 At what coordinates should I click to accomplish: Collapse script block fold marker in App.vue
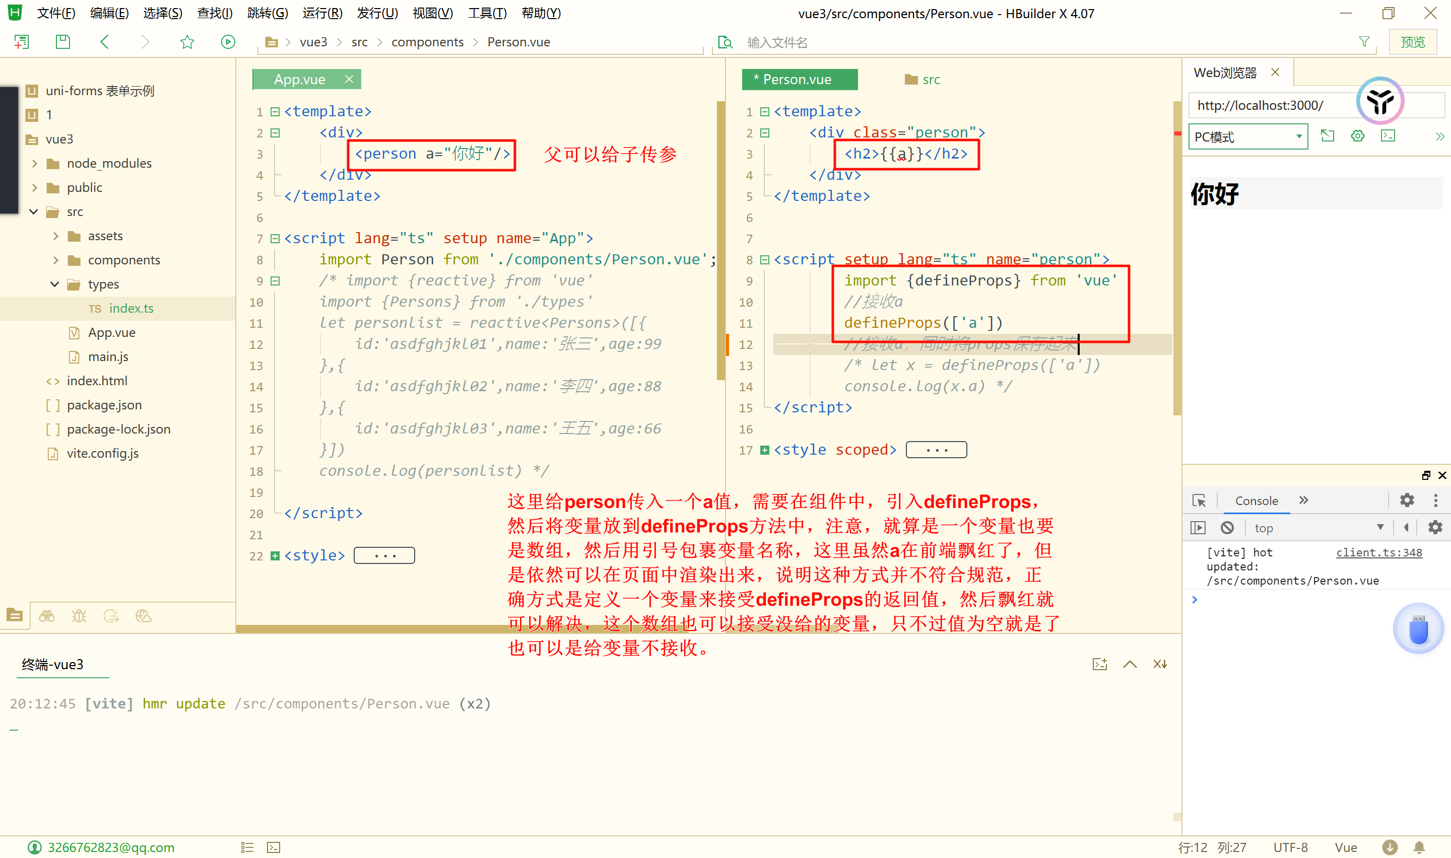[275, 238]
